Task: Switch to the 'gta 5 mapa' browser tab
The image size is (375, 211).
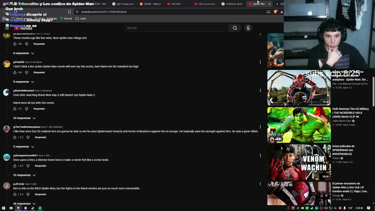Action: click(x=123, y=4)
